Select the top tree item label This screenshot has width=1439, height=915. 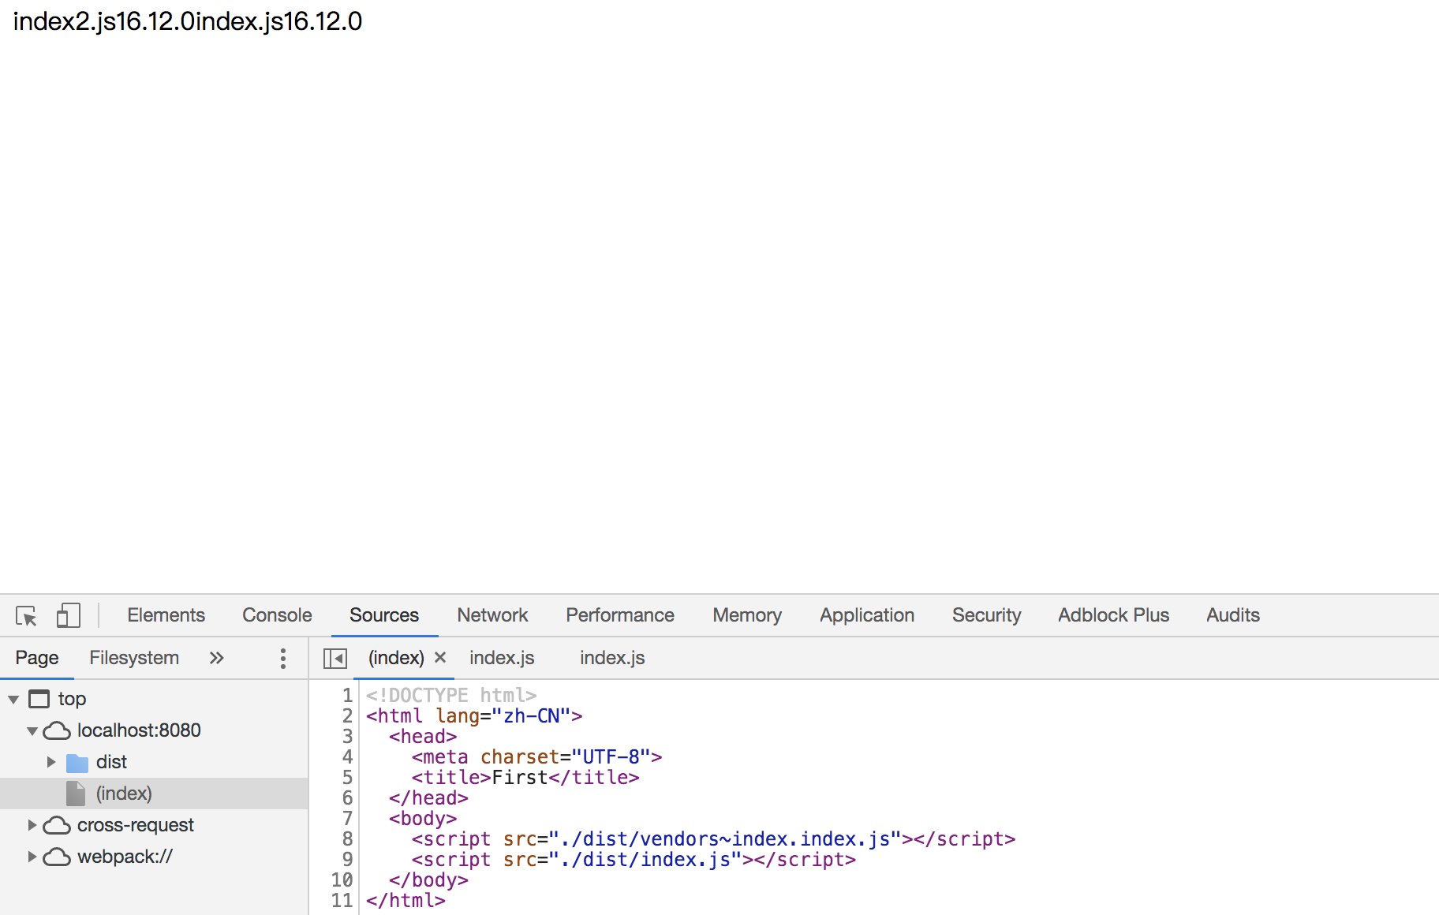[x=72, y=699]
